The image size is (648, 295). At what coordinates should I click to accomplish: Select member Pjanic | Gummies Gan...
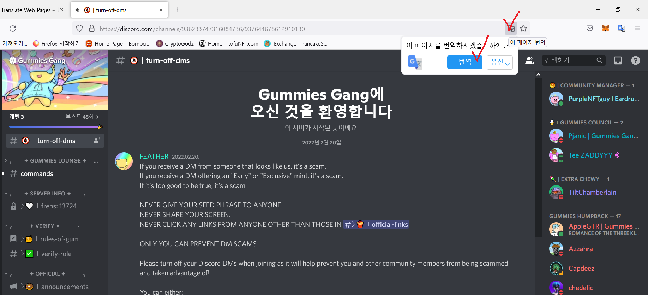click(x=594, y=136)
